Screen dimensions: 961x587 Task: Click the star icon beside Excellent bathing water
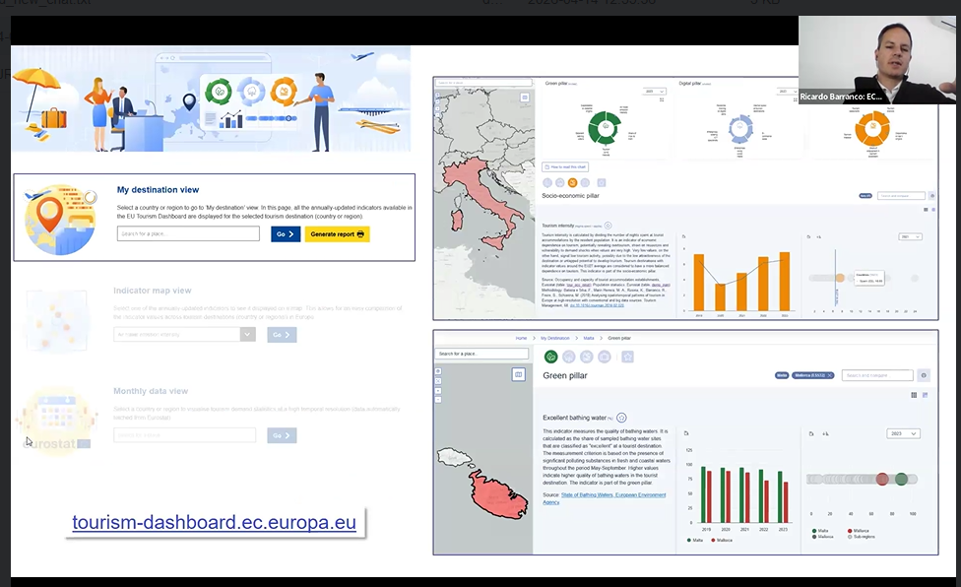click(x=621, y=418)
